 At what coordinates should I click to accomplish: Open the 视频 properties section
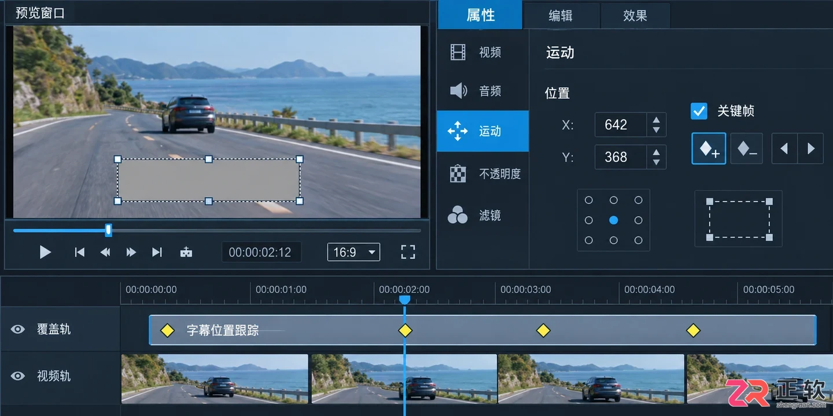tap(482, 52)
